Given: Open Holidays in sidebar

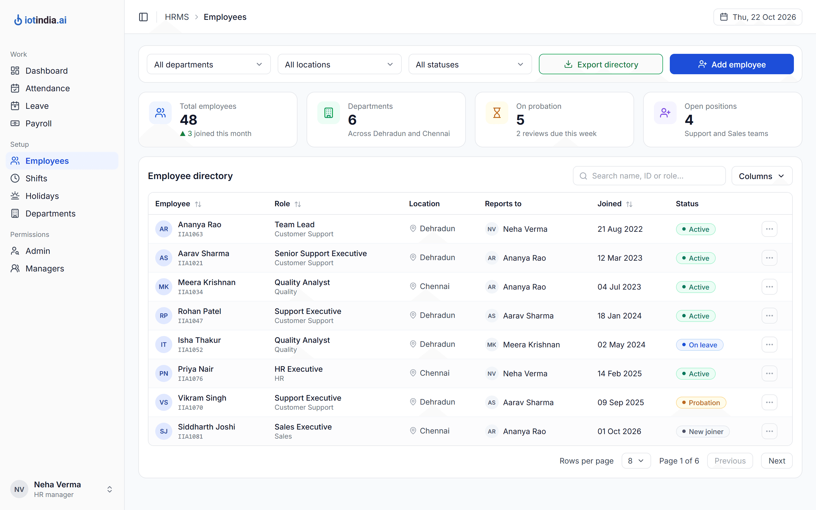Looking at the screenshot, I should tap(62, 196).
